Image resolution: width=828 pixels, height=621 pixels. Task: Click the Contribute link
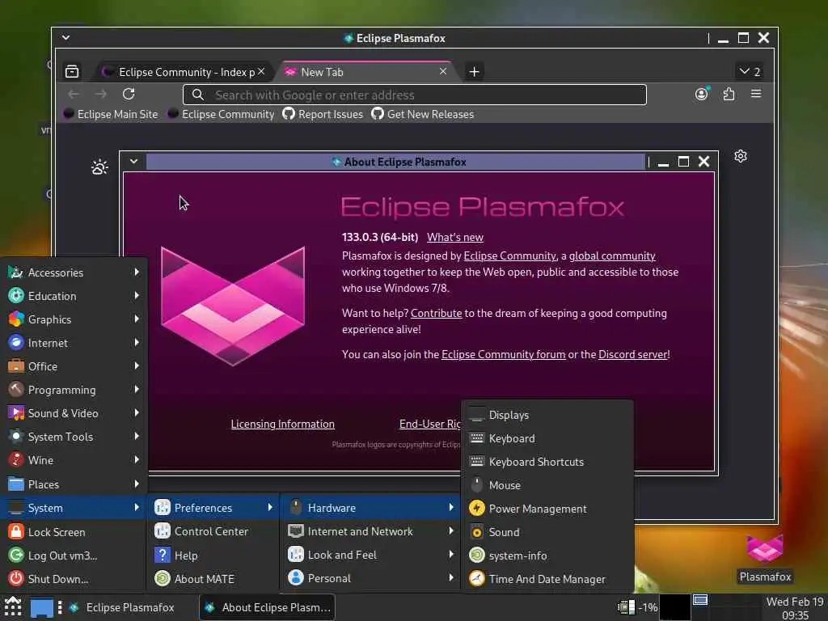(x=436, y=313)
